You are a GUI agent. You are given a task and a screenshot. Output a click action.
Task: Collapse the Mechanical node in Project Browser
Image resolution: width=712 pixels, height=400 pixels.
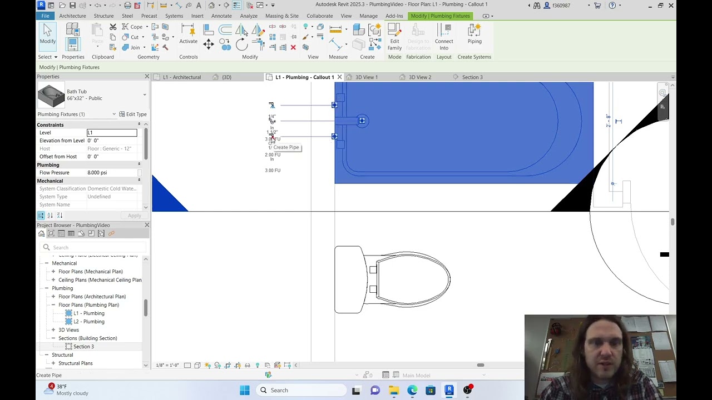[47, 263]
